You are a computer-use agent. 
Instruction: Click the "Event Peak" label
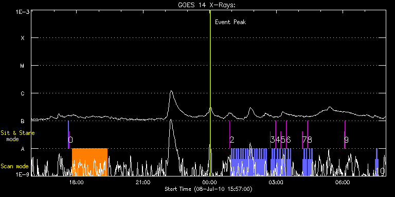(x=230, y=22)
